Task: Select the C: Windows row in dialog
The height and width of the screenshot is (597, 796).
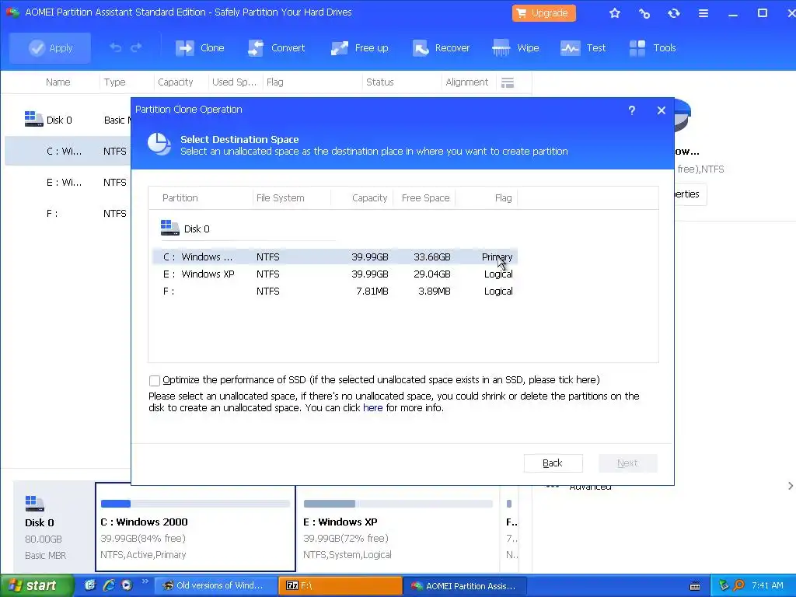Action: pyautogui.click(x=334, y=257)
